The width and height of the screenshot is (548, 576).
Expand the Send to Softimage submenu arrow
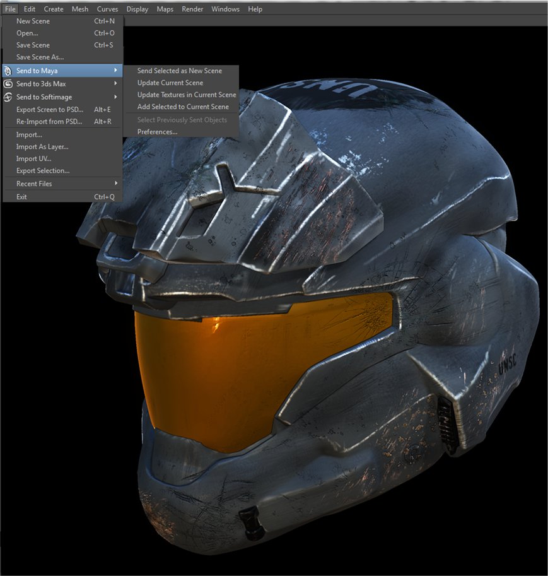tap(115, 97)
